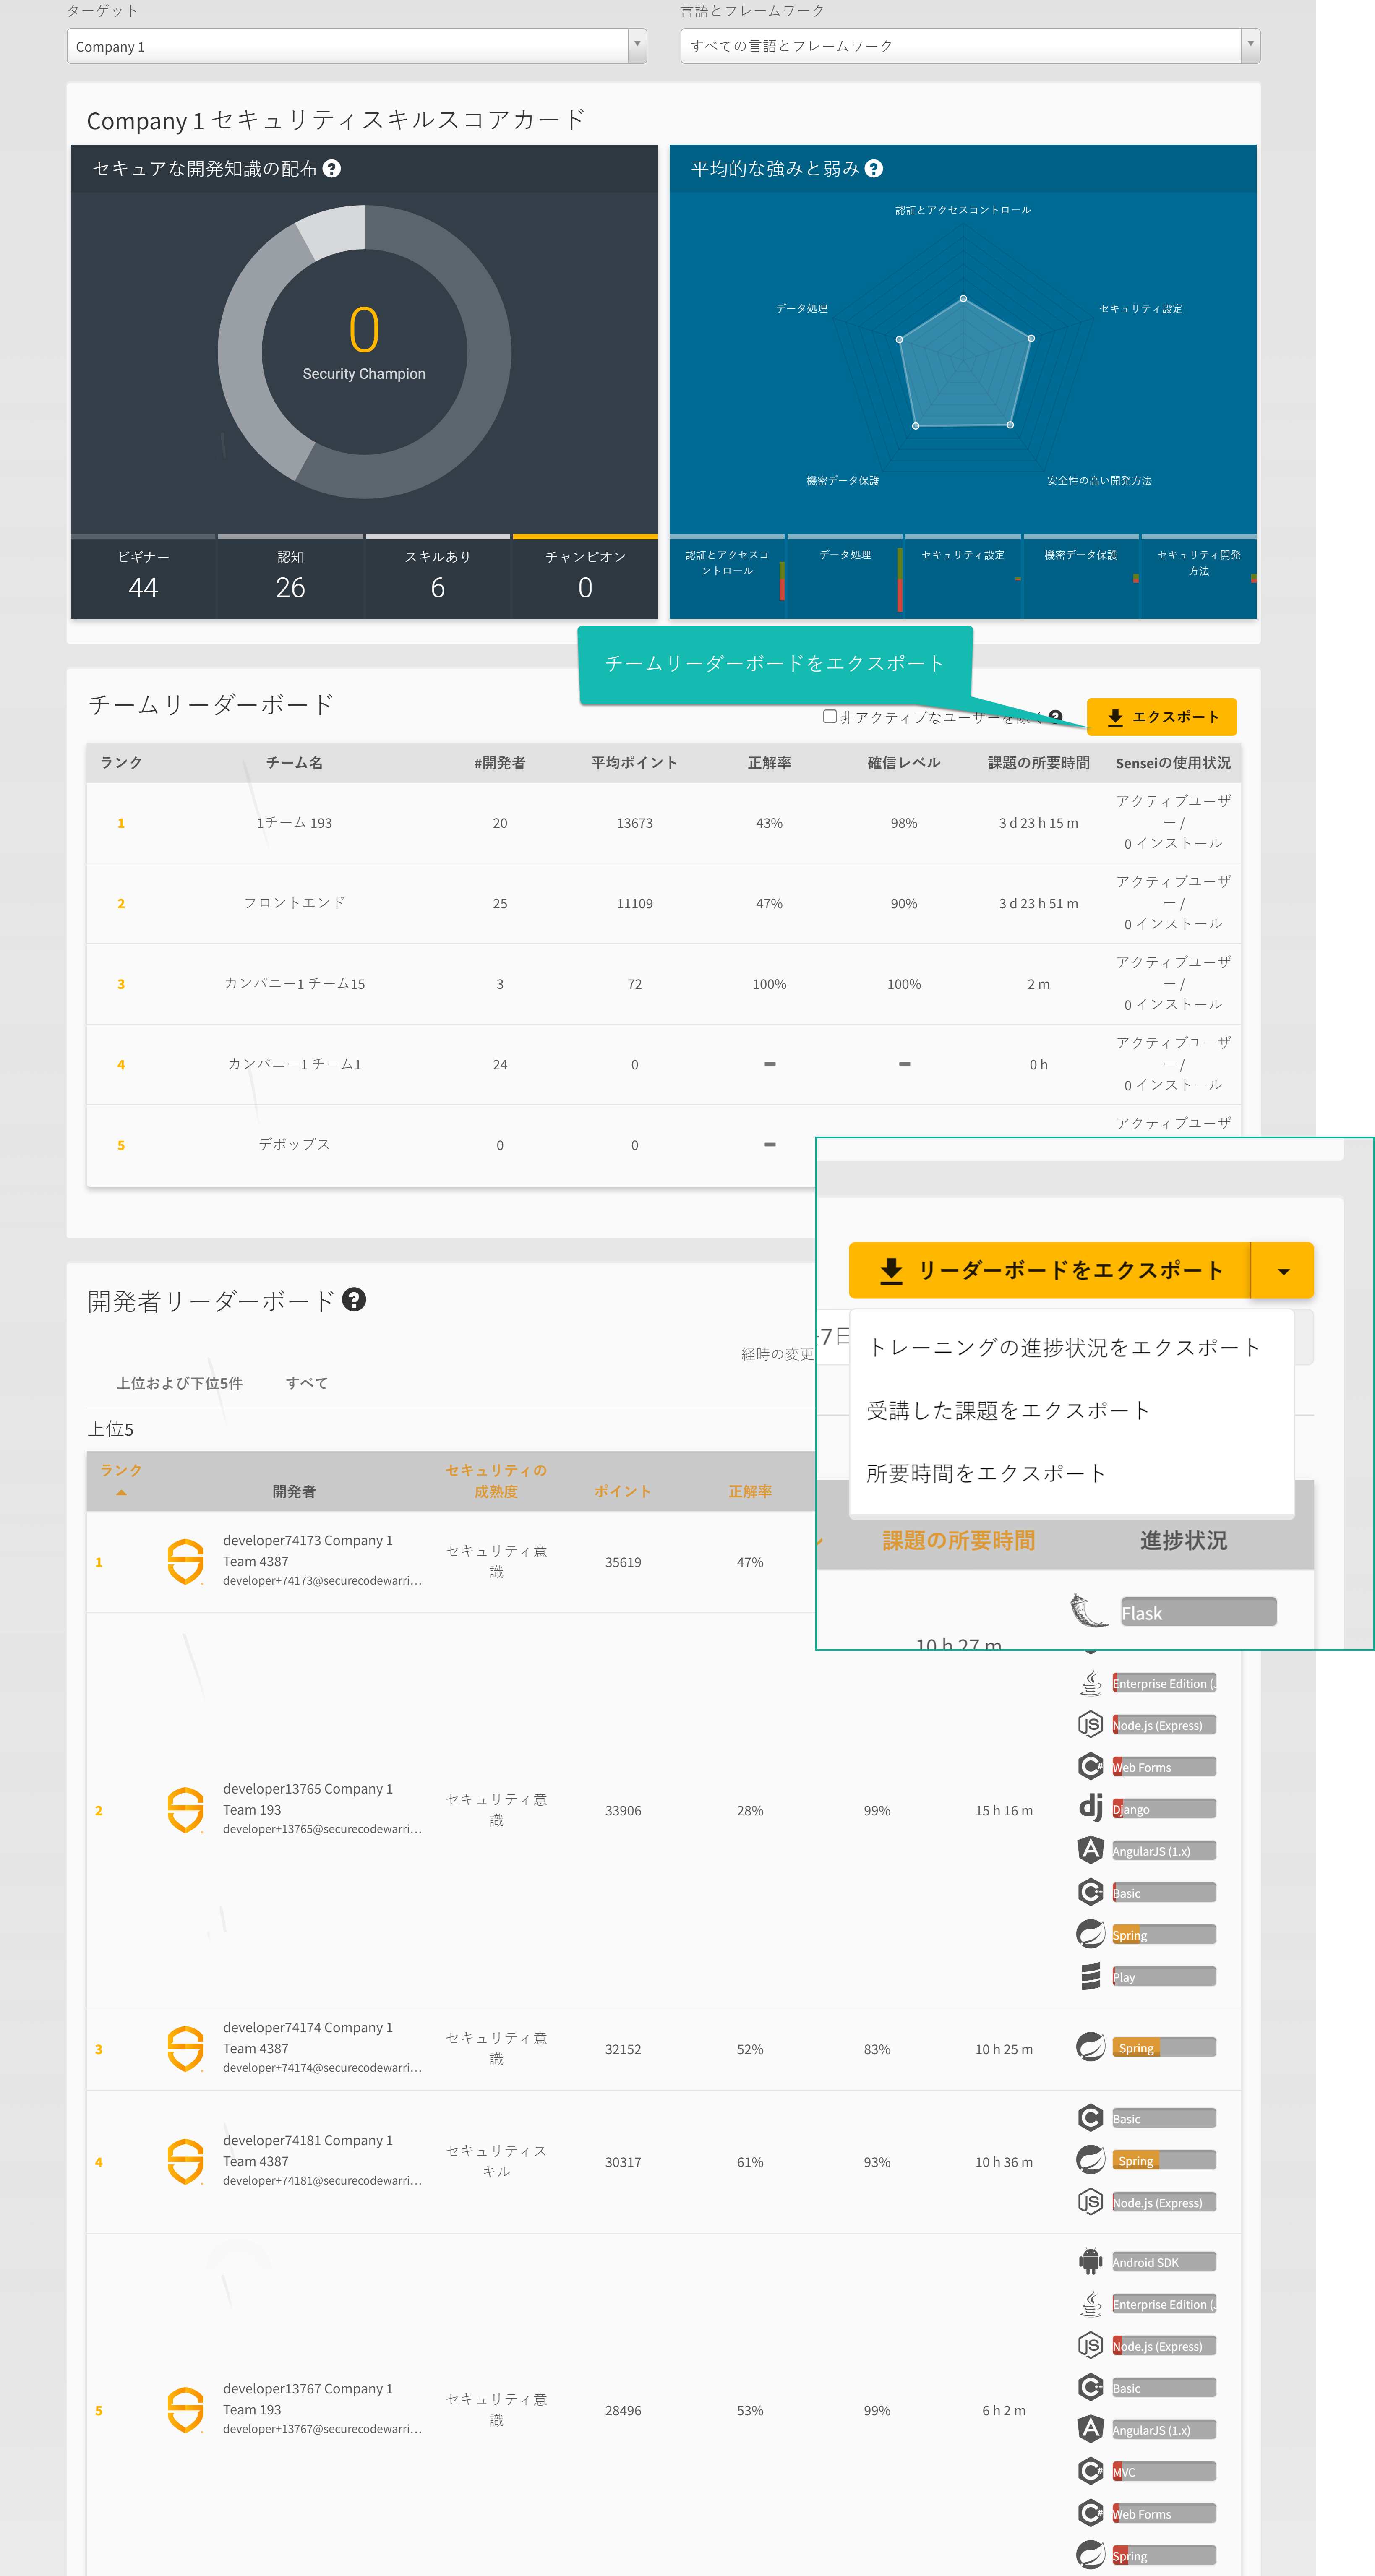This screenshot has height=2576, width=1375.
Task: Click the Play framework icon
Action: (1090, 1976)
